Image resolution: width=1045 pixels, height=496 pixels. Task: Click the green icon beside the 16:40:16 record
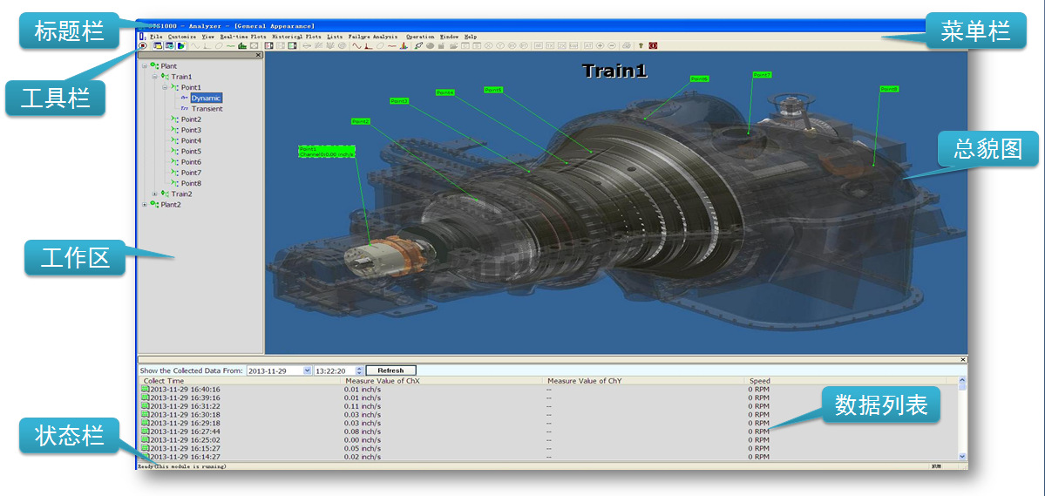[145, 390]
